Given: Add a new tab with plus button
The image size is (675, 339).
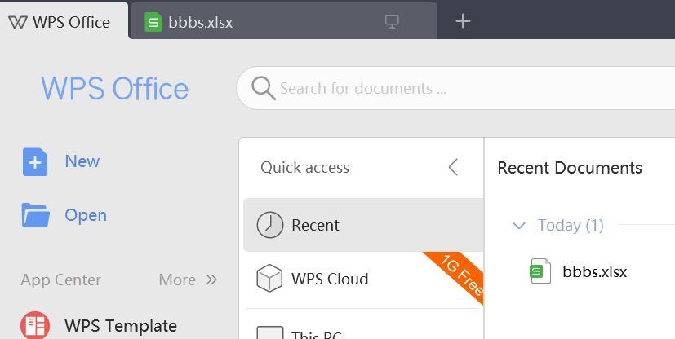Looking at the screenshot, I should [x=463, y=21].
